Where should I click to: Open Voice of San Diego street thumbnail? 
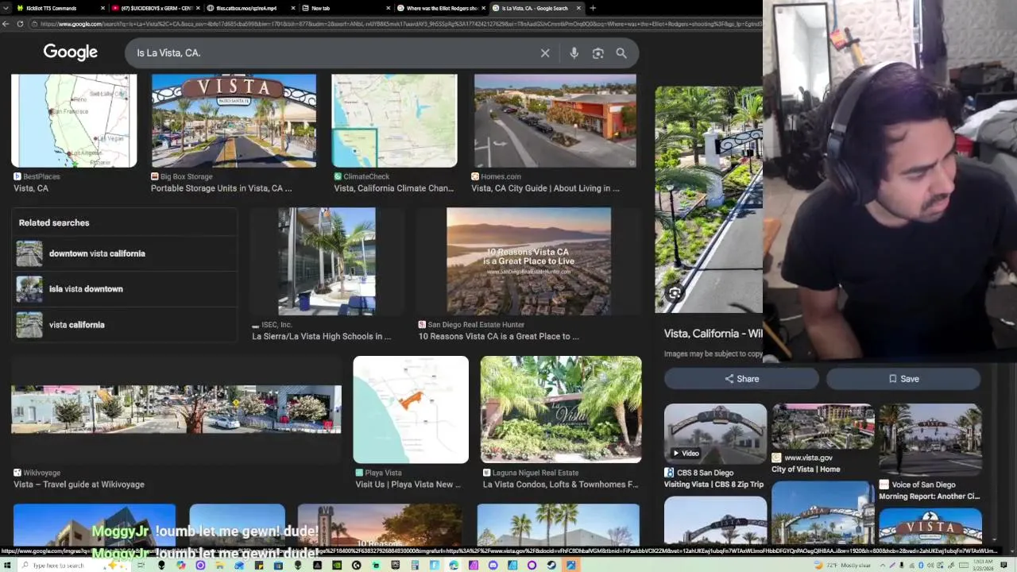coord(930,439)
